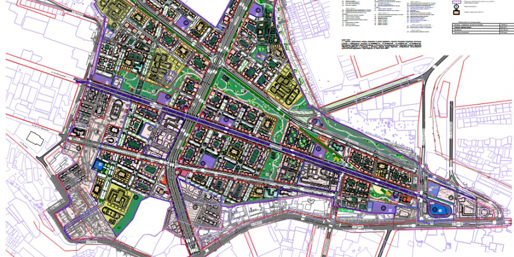This screenshot has height=257, width=514.
Task: Select the purple block in the map center
Action: click(x=206, y=161)
